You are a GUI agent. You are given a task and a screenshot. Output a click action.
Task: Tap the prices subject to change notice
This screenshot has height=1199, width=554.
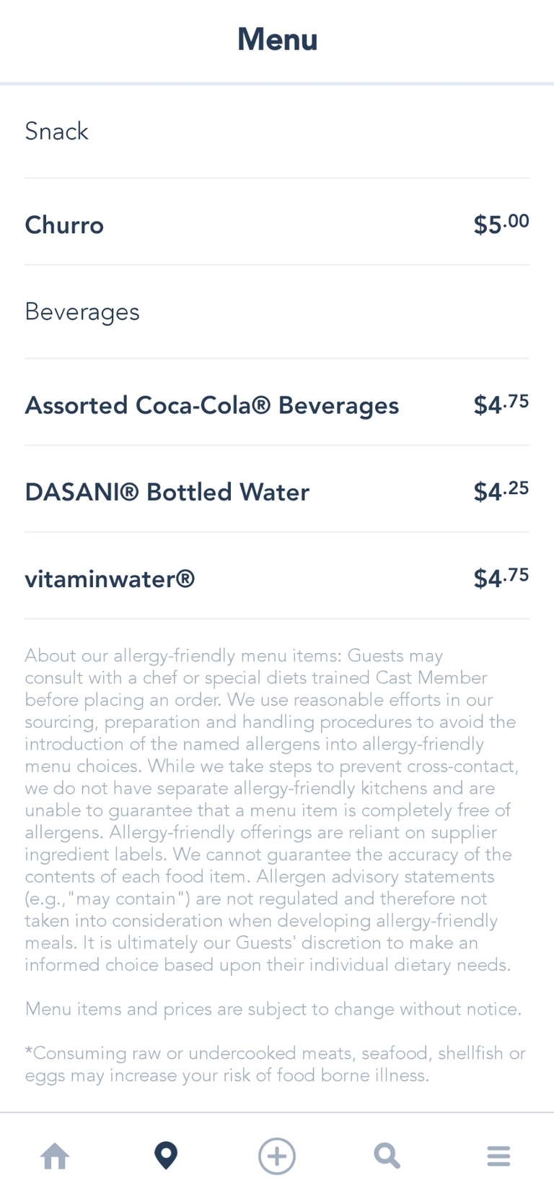click(x=273, y=1009)
